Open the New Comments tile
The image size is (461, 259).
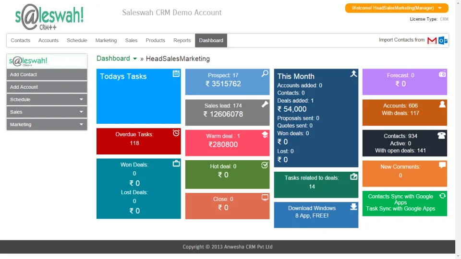(404, 174)
